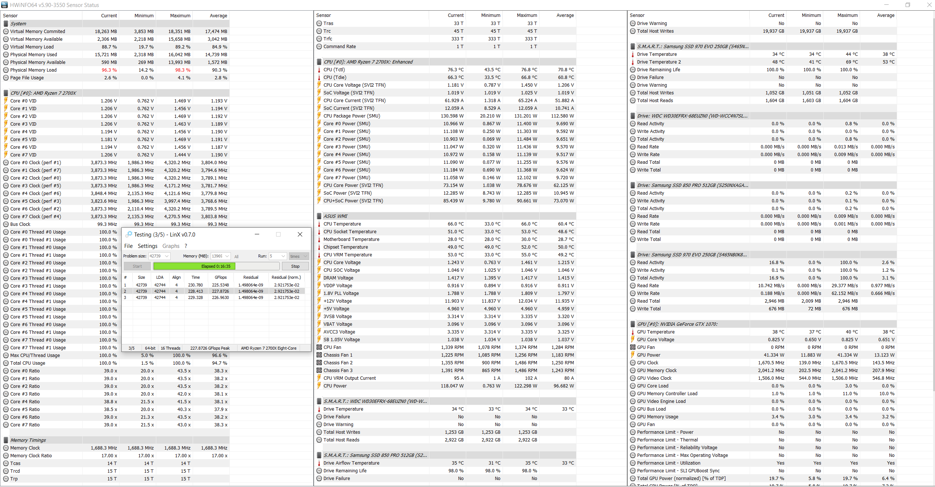Viewport: 935px width, 487px height.
Task: Click the GFlops column header
Action: pyautogui.click(x=221, y=277)
